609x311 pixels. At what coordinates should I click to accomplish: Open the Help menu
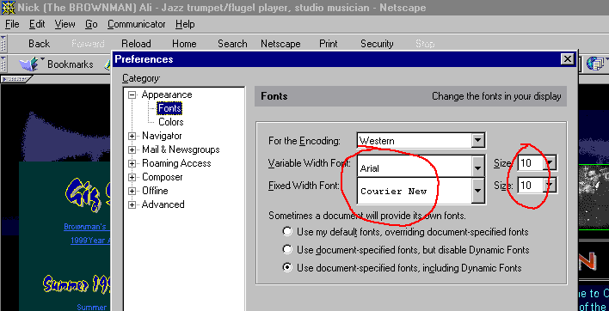click(x=185, y=24)
